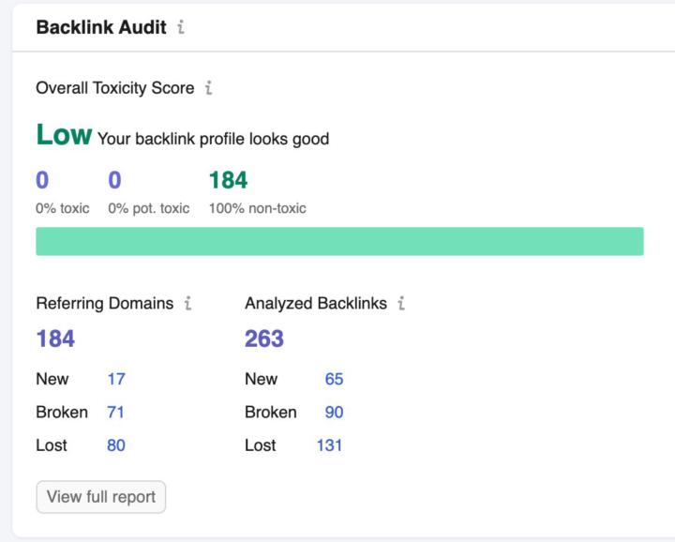View 71 broken referring domains

[x=116, y=412]
